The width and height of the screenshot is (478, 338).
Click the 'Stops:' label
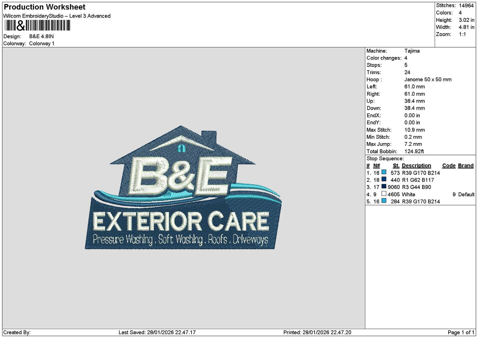374,65
